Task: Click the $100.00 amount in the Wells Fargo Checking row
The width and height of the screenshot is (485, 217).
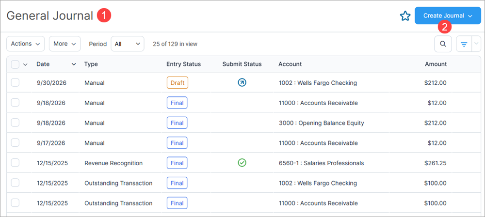Action: click(436, 183)
